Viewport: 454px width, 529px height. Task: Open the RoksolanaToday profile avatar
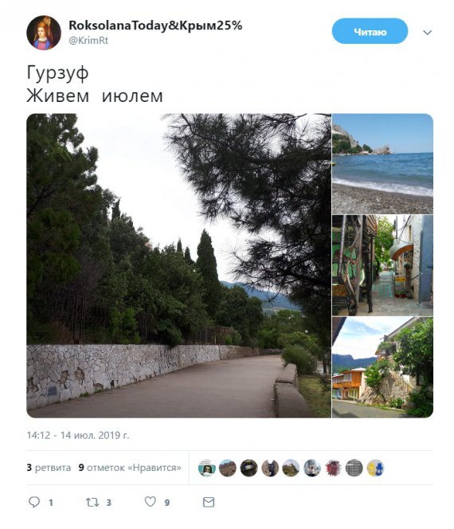pyautogui.click(x=44, y=33)
